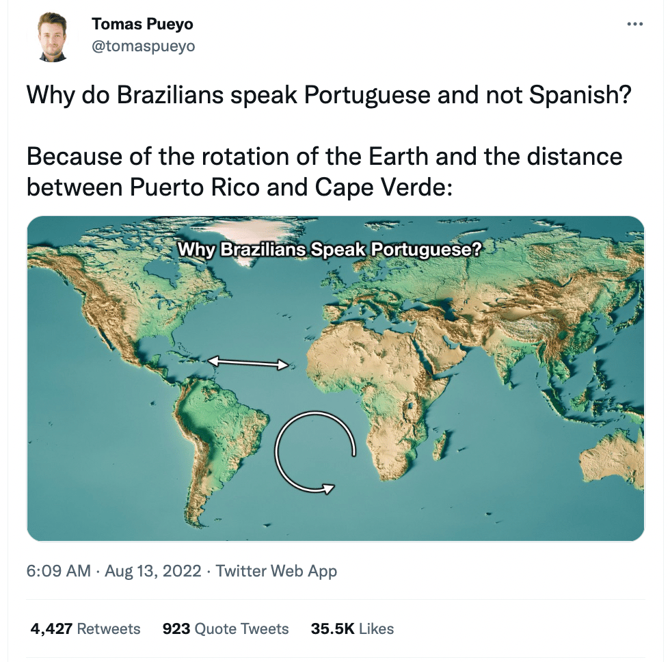Open the Tomas Pueyo display name link
This screenshot has height=662, width=670.
(x=142, y=24)
